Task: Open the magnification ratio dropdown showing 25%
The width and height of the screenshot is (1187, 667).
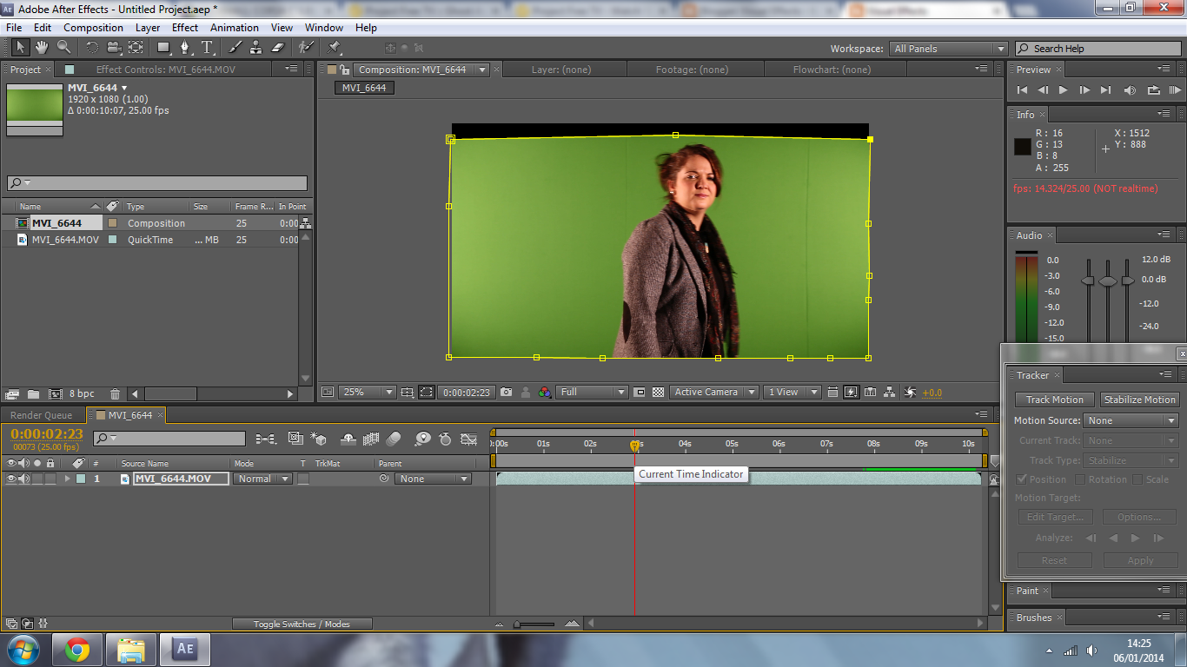Action: pos(367,393)
